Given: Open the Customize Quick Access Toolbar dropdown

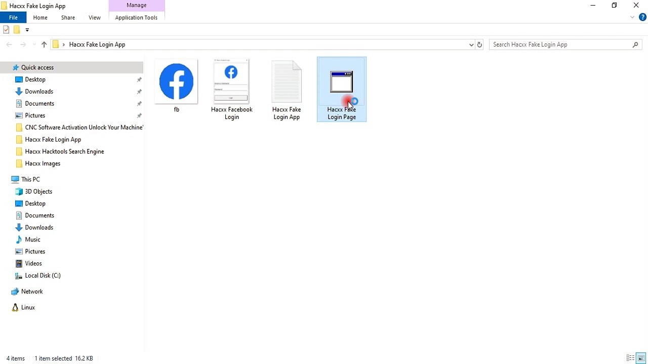Looking at the screenshot, I should click(x=27, y=30).
